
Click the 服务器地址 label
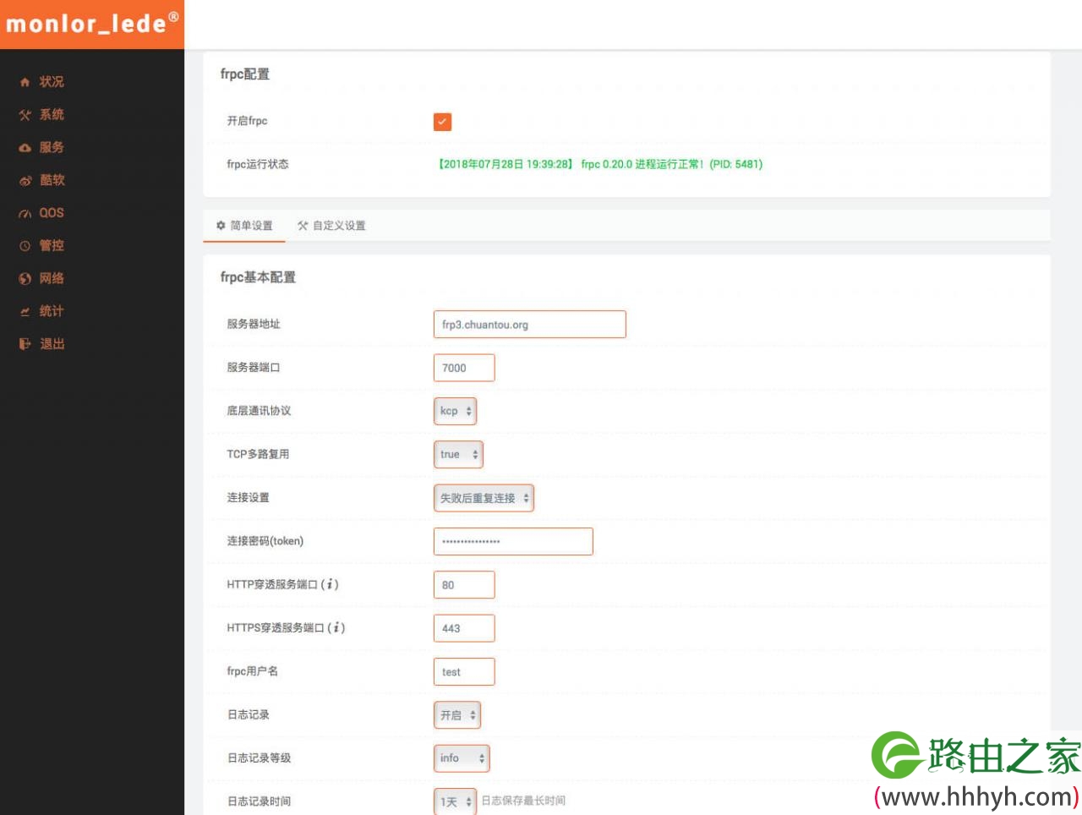coord(254,324)
